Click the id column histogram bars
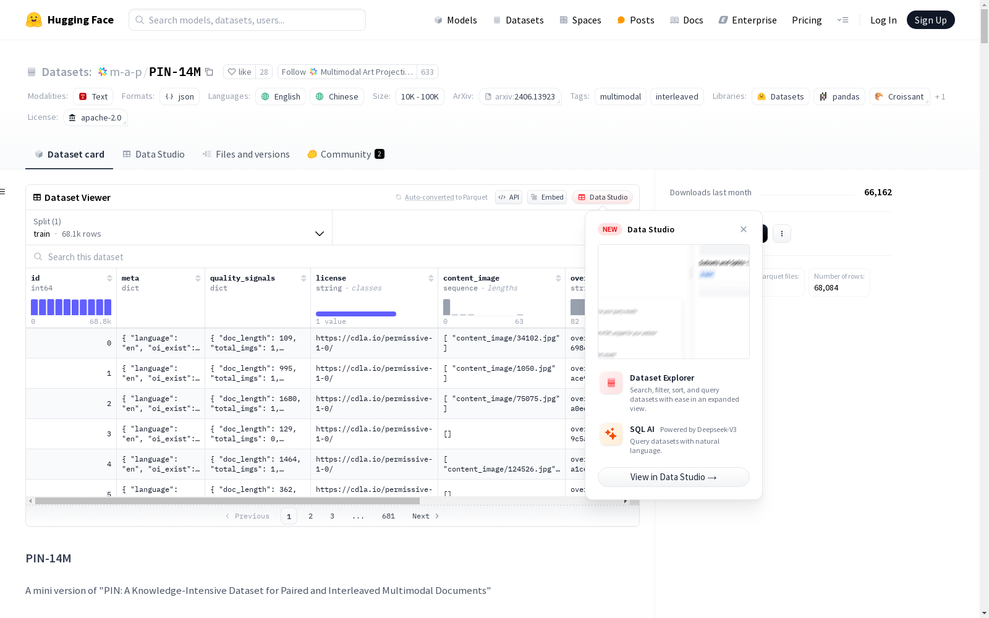 click(71, 307)
